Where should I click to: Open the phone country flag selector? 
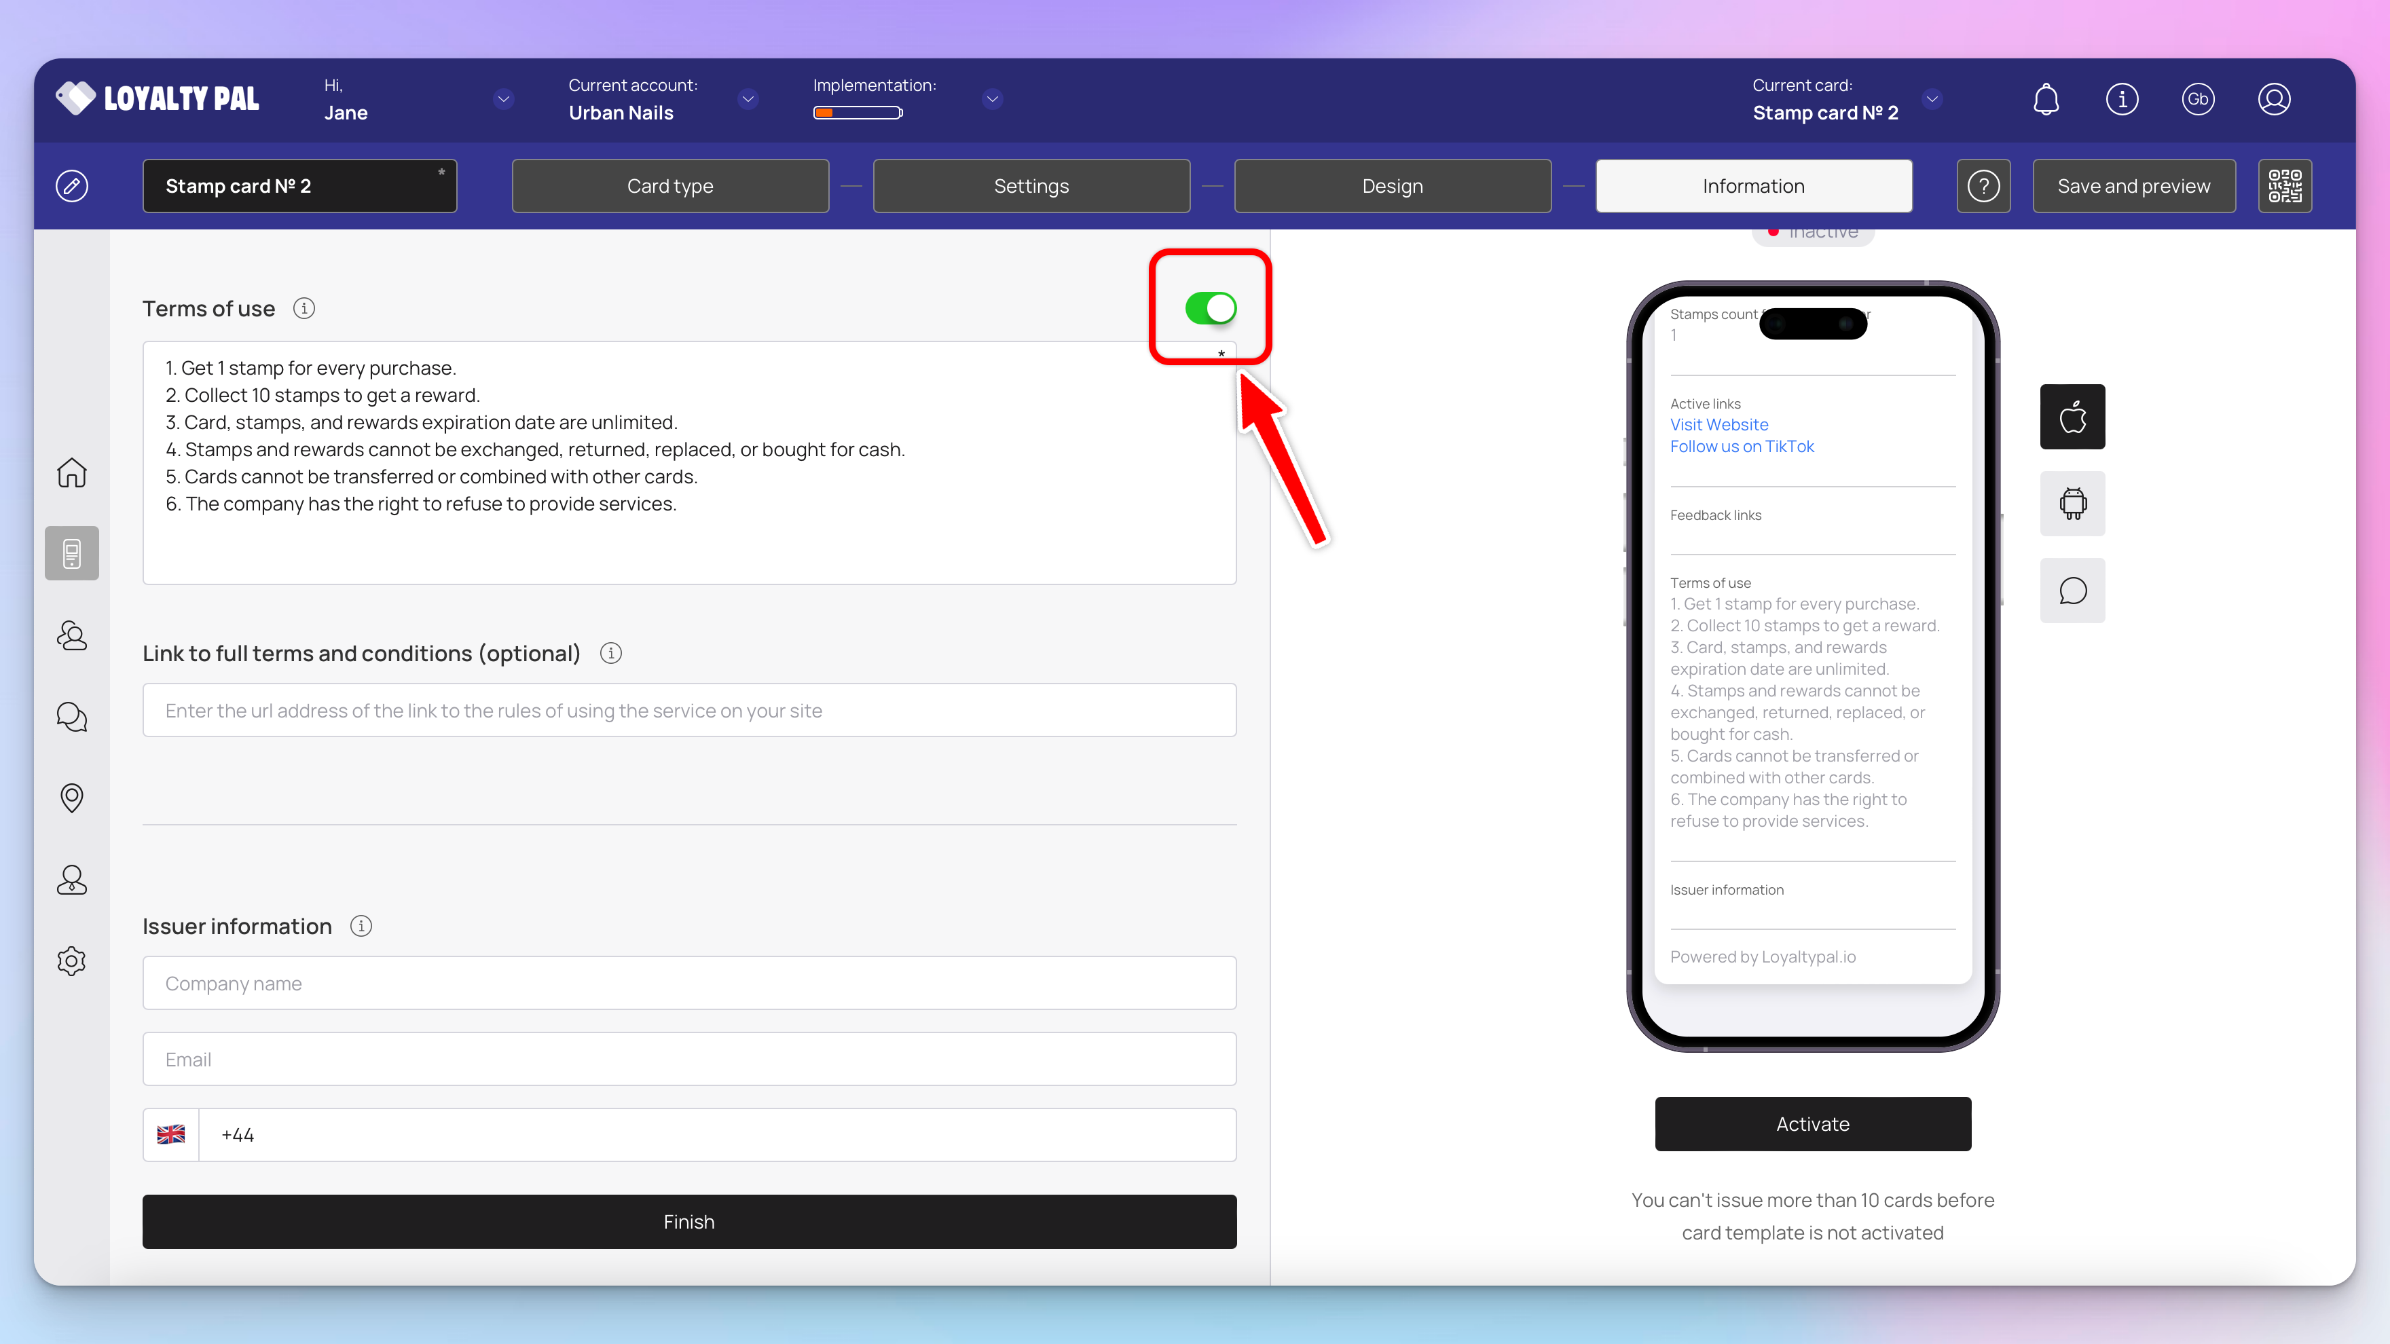click(x=170, y=1134)
